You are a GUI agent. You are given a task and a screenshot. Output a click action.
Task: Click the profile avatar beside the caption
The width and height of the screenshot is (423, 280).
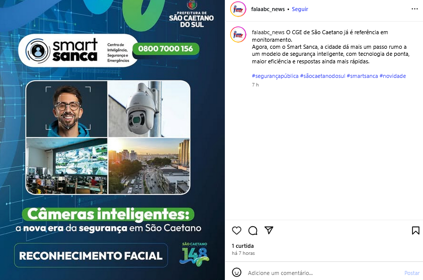tap(238, 35)
